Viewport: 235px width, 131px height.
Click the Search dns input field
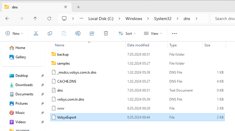point(224,19)
